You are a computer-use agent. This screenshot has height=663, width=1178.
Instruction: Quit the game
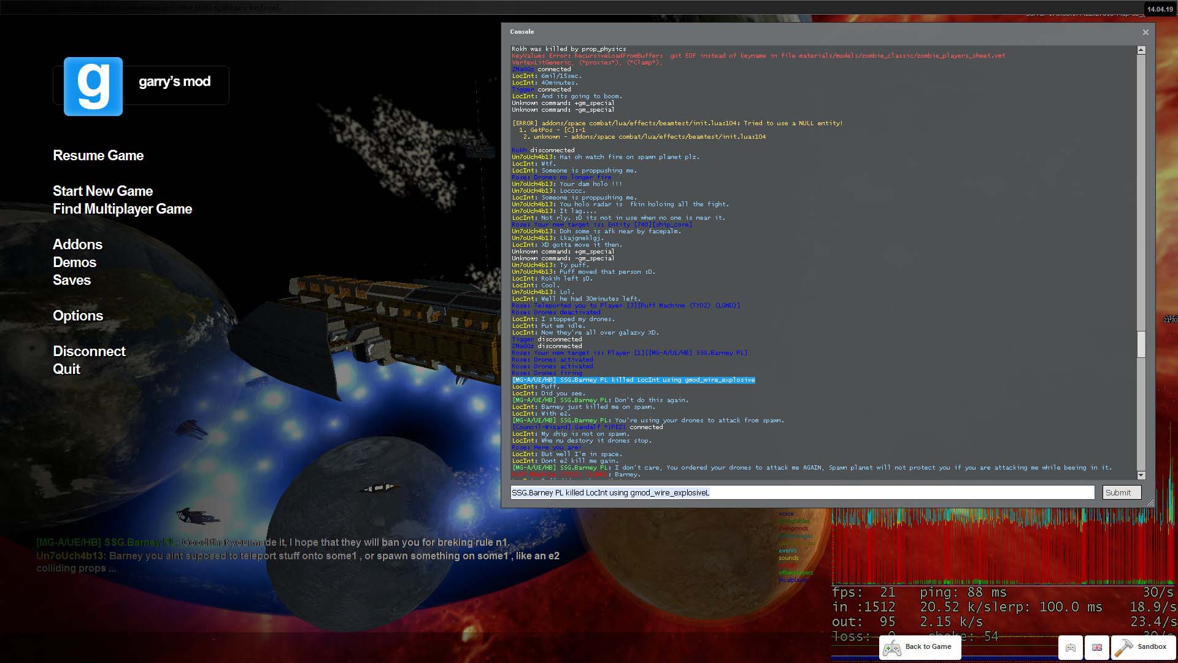coord(66,369)
